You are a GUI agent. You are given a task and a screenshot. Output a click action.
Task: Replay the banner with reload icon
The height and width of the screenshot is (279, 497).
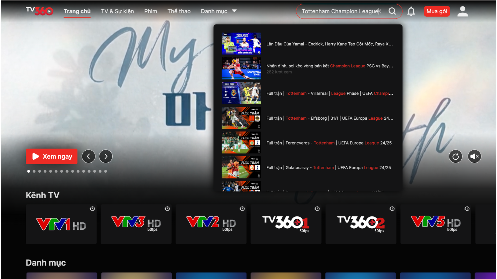pyautogui.click(x=455, y=156)
